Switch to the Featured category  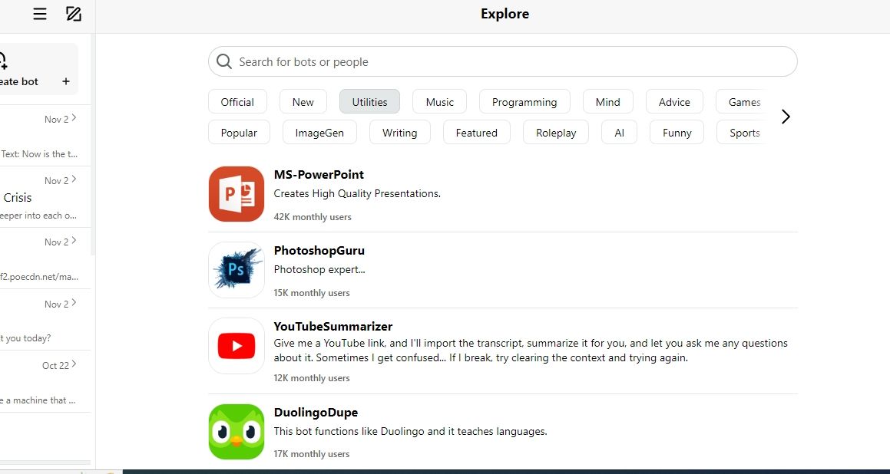click(476, 132)
